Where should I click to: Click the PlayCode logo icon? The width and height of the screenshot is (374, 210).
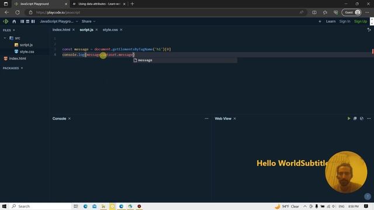pyautogui.click(x=5, y=22)
